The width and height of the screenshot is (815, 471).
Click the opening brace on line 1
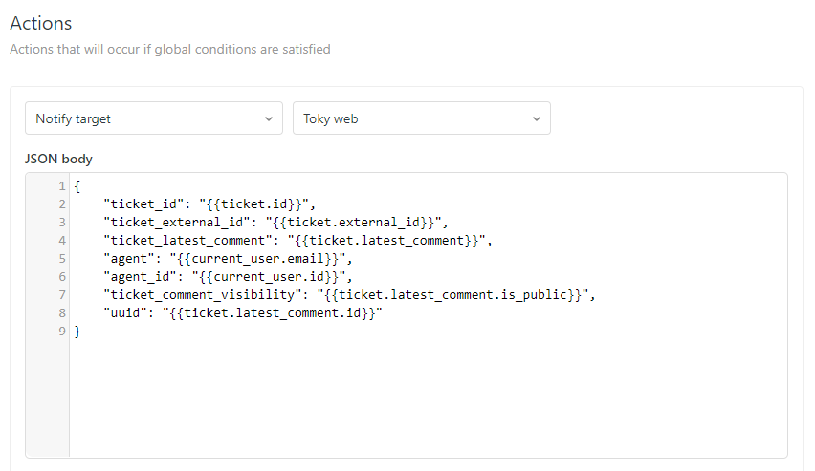[x=77, y=185]
